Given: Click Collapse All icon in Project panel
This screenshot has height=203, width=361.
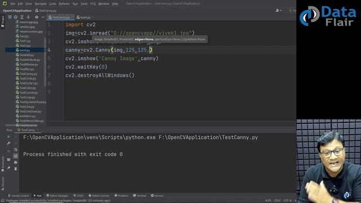Looking at the screenshot, I should 28,17.
